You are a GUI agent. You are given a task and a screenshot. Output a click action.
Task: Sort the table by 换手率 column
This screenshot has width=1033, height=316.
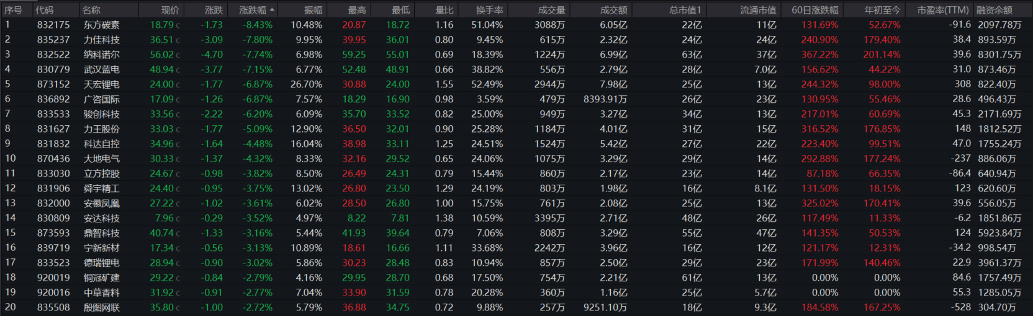click(x=489, y=10)
